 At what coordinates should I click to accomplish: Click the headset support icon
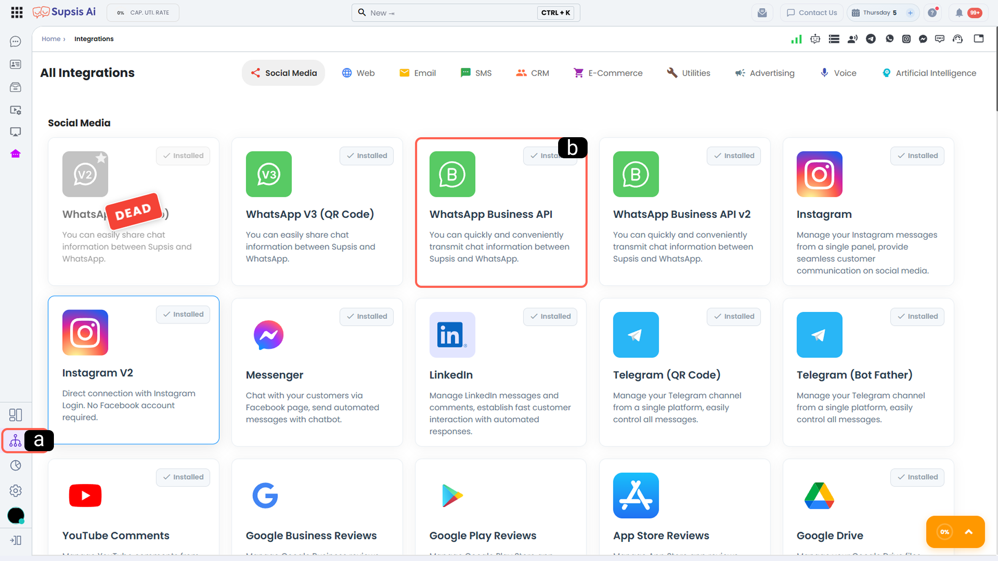958,39
